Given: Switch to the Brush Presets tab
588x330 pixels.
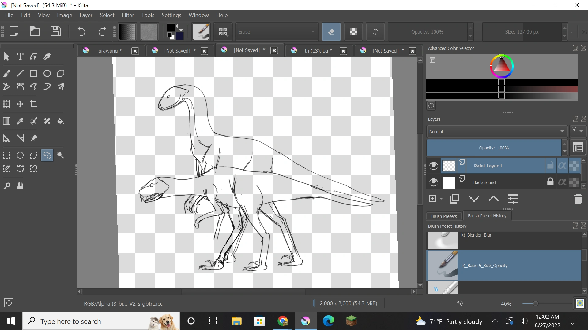Looking at the screenshot, I should (x=444, y=216).
